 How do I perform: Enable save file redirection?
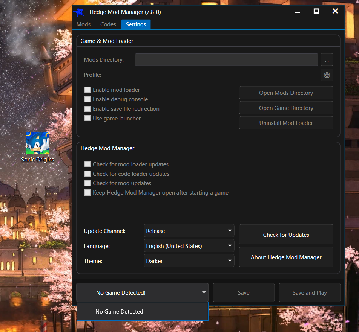pyautogui.click(x=87, y=108)
